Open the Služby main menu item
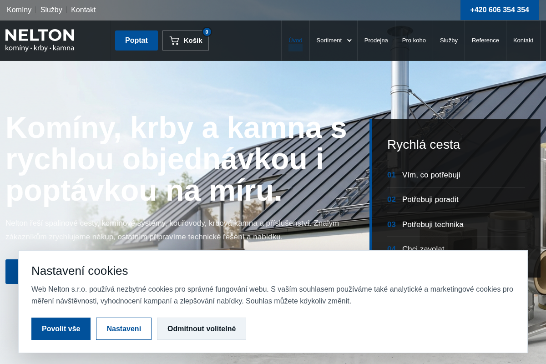This screenshot has height=364, width=546. click(x=449, y=40)
